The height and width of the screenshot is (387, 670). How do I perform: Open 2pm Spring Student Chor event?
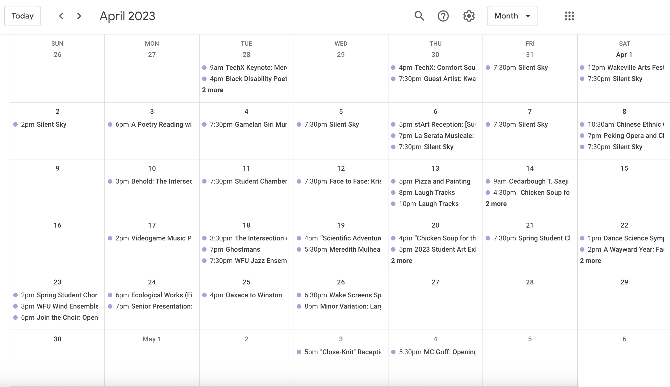(55, 295)
